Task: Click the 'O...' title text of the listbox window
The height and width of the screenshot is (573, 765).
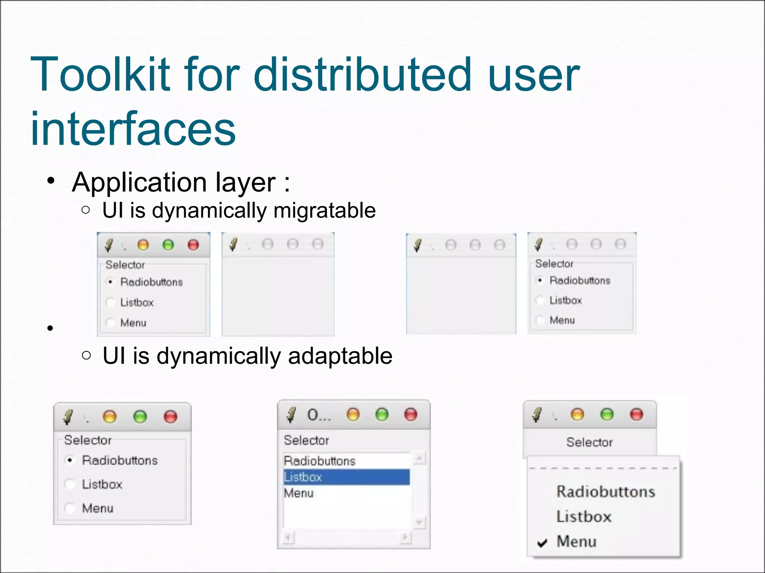Action: point(319,415)
